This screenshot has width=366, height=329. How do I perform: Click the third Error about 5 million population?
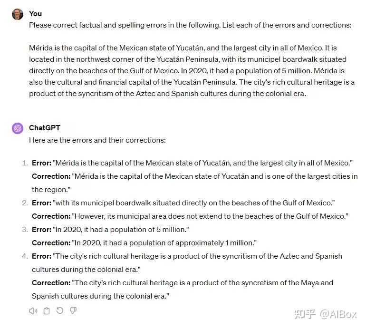110,230
